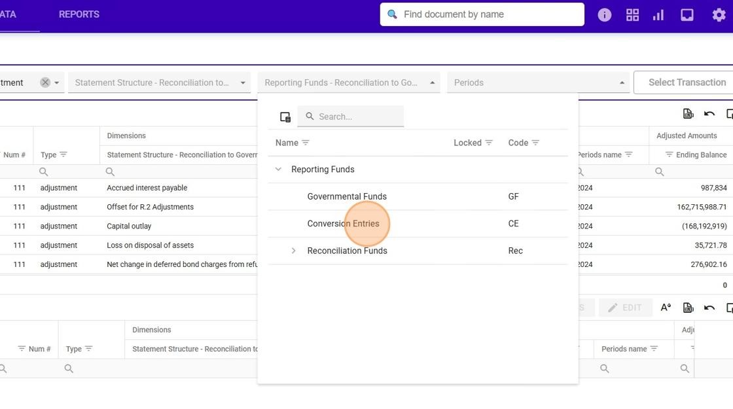This screenshot has height=409, width=733.
Task: Click the 35,721.78 ending balance value
Action: [711, 245]
